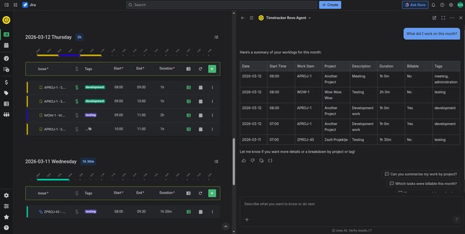
Task: Open the sliders preferences icon in sidebar
Action: pos(6,206)
